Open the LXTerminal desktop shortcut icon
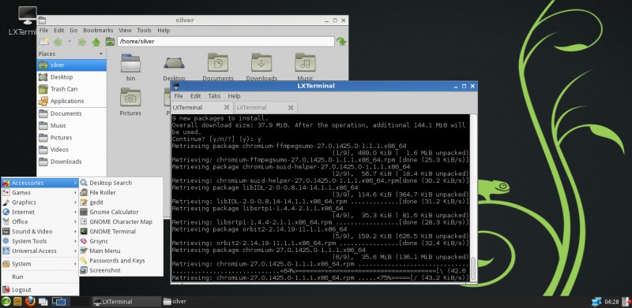 coord(27,15)
